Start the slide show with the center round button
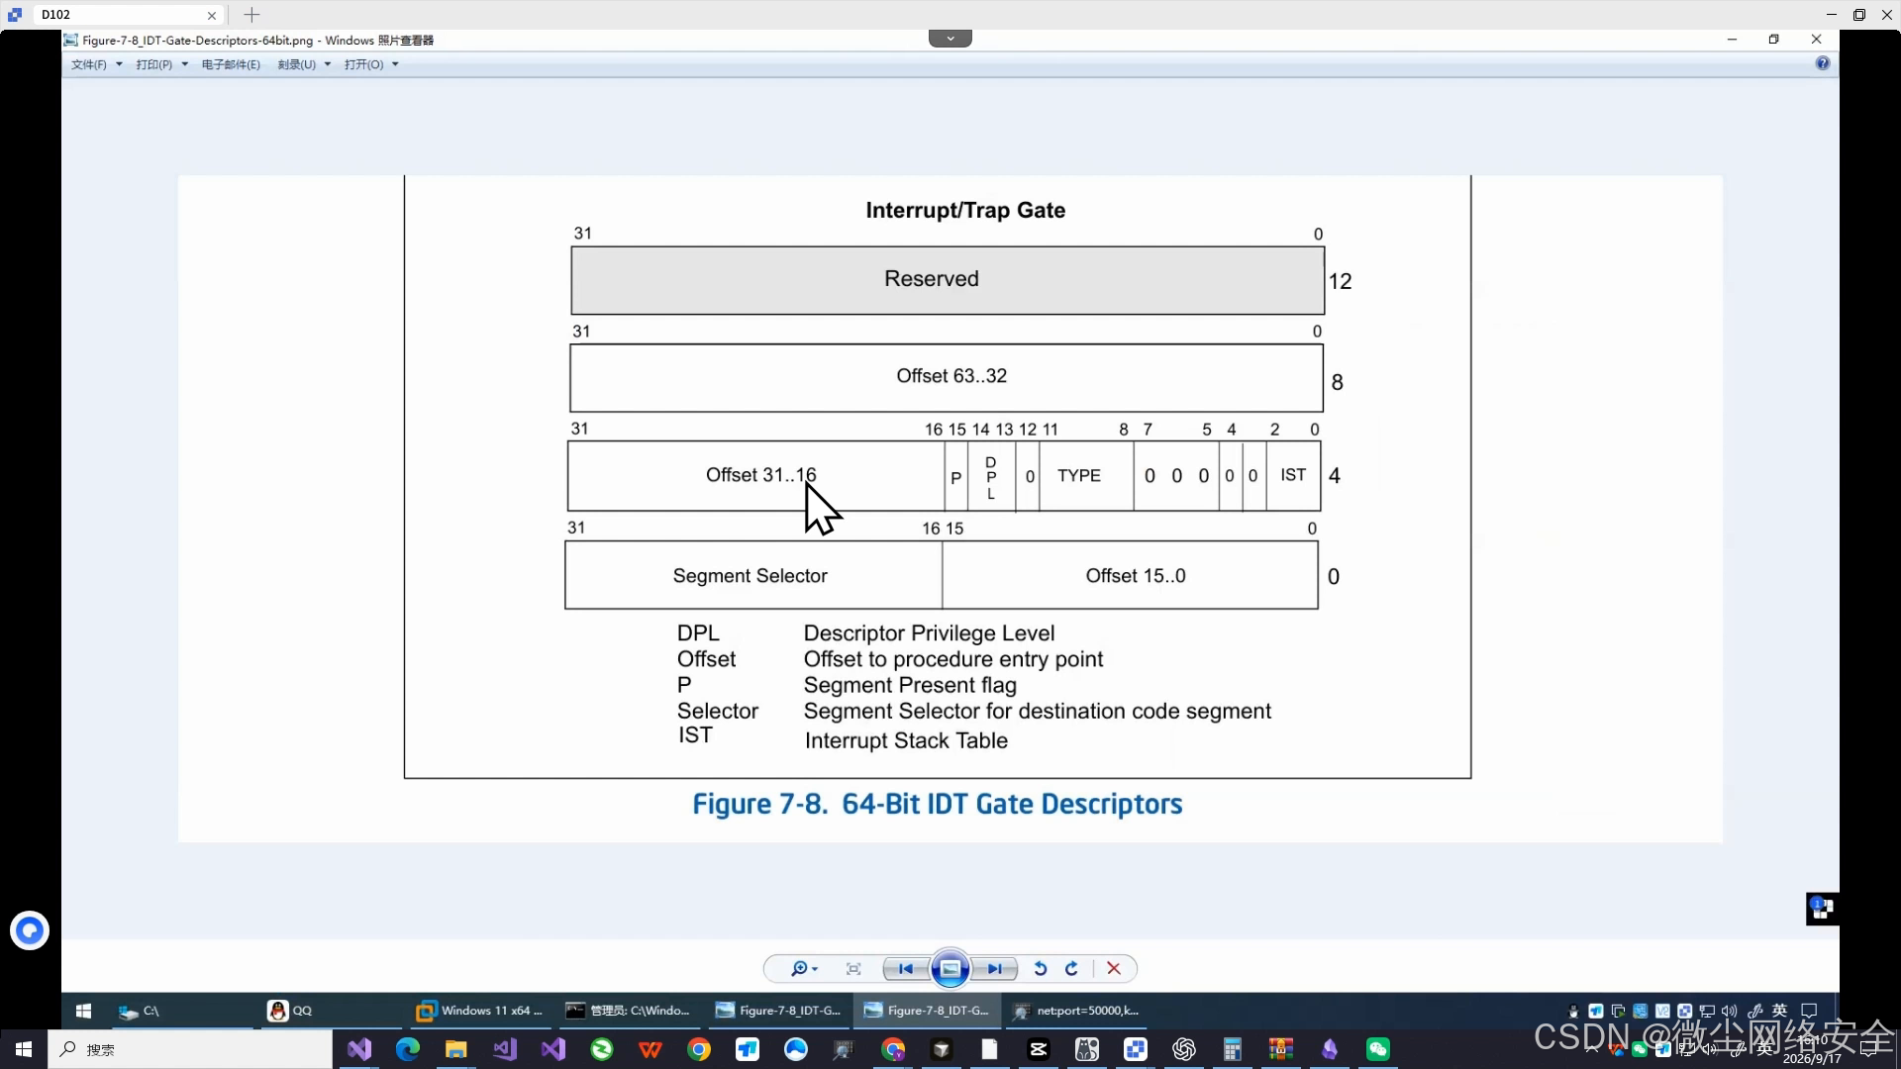This screenshot has height=1069, width=1901. coord(950,969)
